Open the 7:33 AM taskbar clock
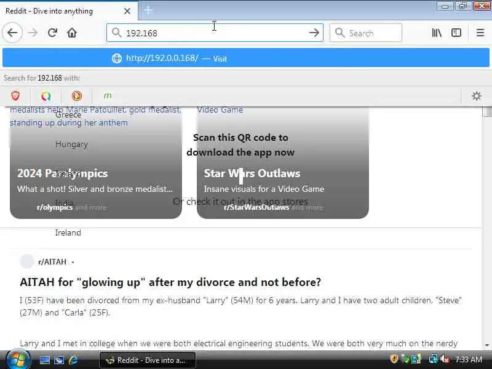 coord(469,360)
